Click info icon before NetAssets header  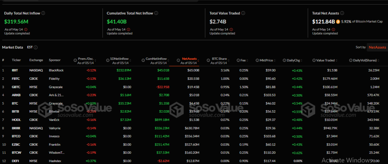tap(179, 60)
